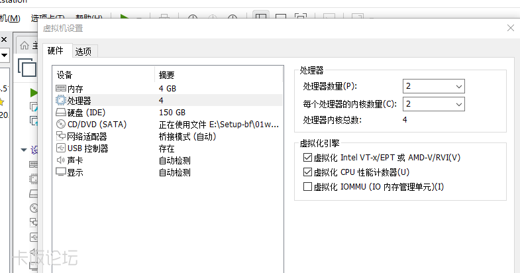Select the 处理器 (processor) device icon

point(61,100)
